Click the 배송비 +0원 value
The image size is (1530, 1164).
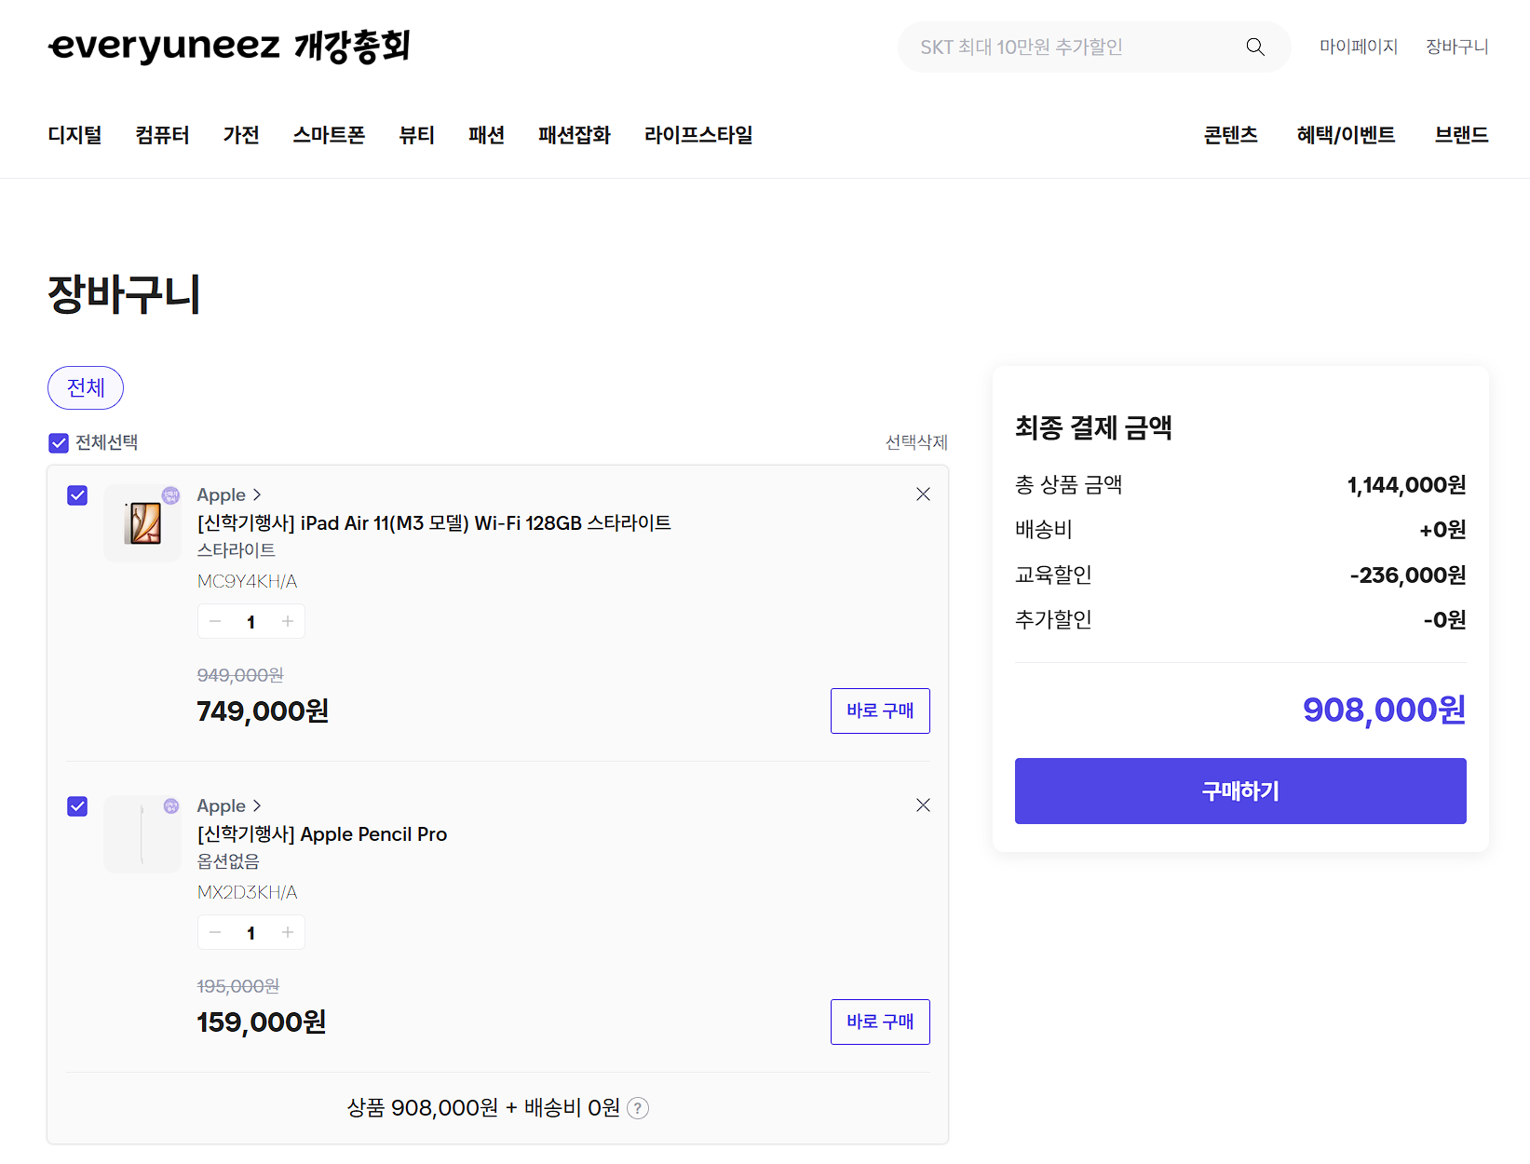tap(1442, 530)
